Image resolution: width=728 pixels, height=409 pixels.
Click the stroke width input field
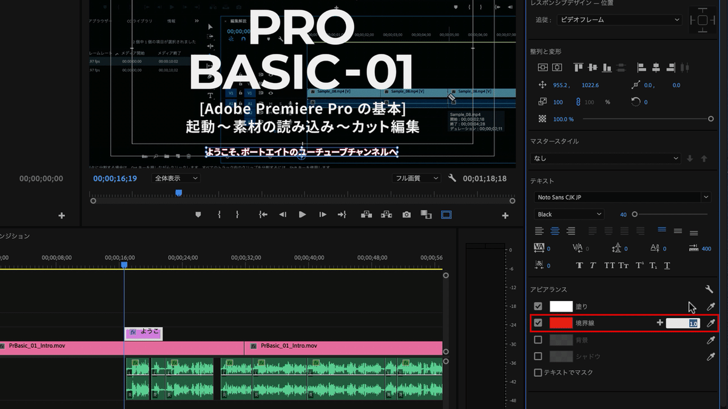pyautogui.click(x=683, y=324)
